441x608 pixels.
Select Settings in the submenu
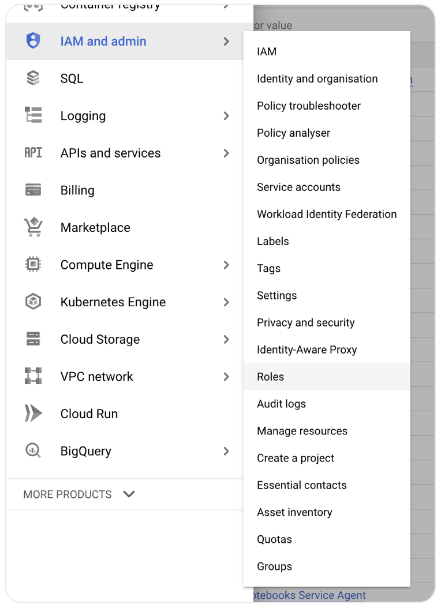327,295
